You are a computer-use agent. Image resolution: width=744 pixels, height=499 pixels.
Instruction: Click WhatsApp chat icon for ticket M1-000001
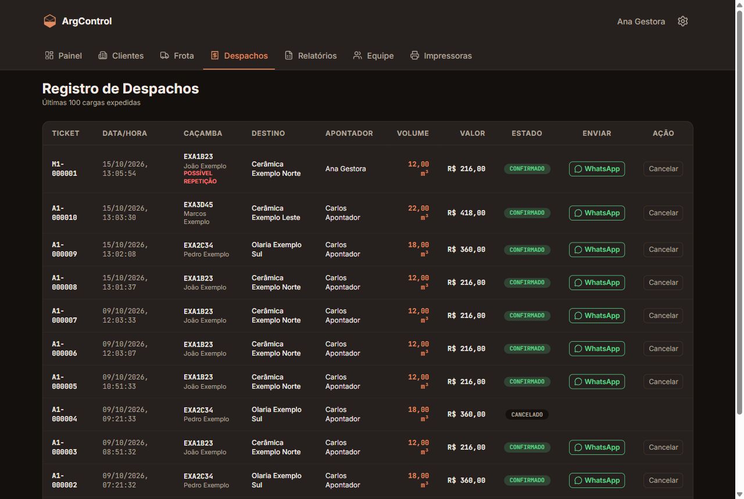[578, 169]
